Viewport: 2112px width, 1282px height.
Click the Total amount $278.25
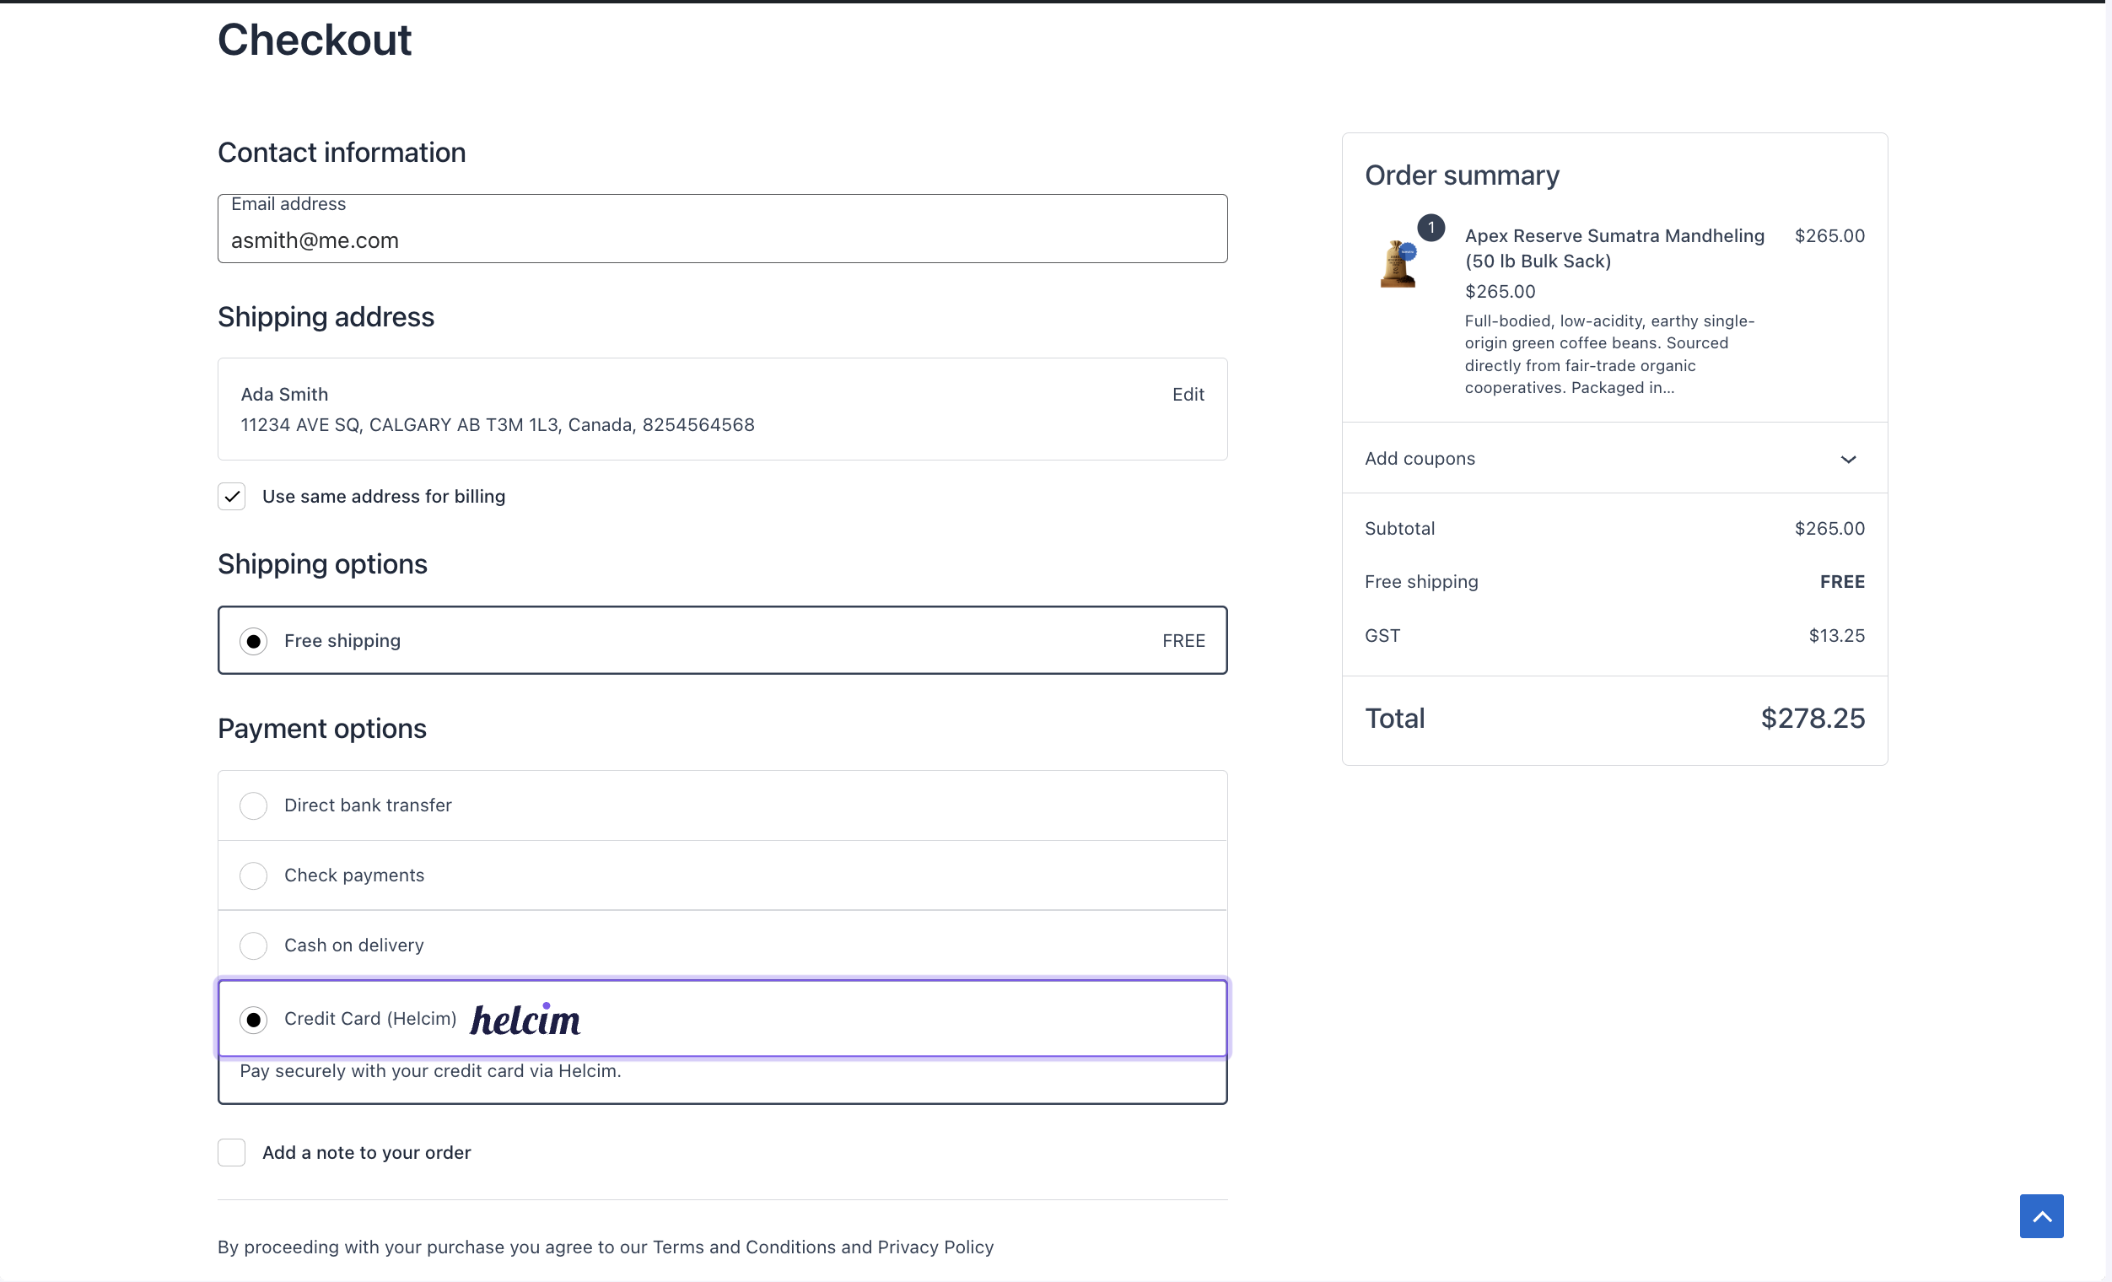[1812, 718]
